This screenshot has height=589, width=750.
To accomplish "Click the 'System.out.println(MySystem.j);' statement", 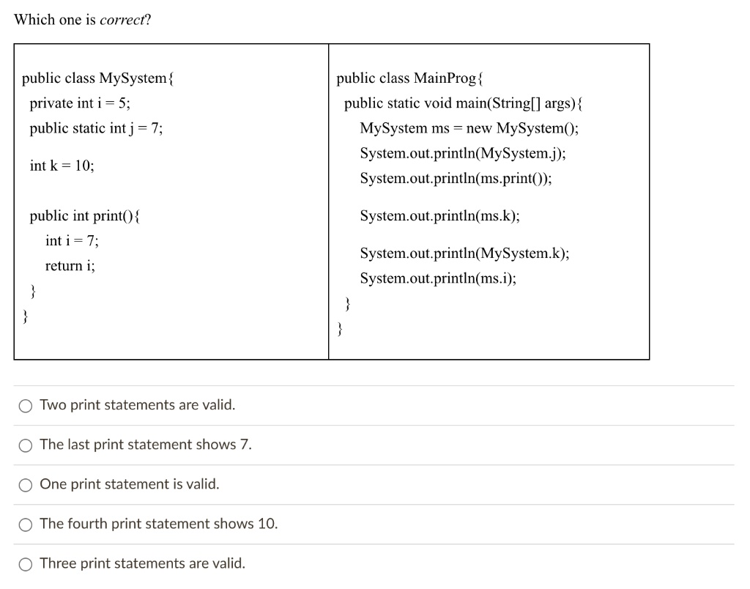I will [463, 154].
